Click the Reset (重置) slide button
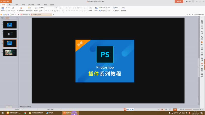The width and height of the screenshot is (205, 115). point(41,8)
